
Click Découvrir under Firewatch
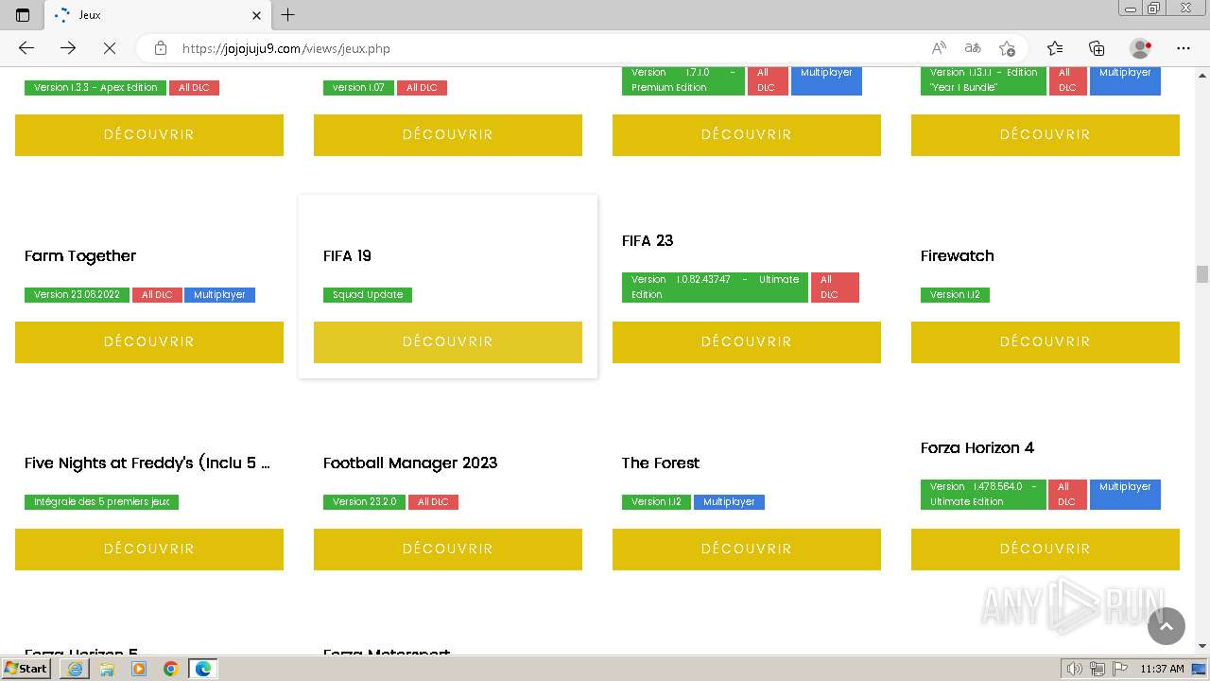coord(1046,342)
